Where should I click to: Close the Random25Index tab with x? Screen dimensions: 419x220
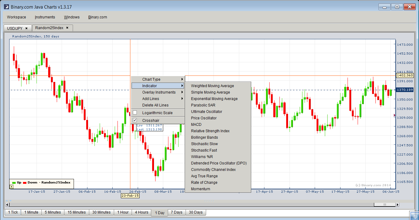(67, 28)
